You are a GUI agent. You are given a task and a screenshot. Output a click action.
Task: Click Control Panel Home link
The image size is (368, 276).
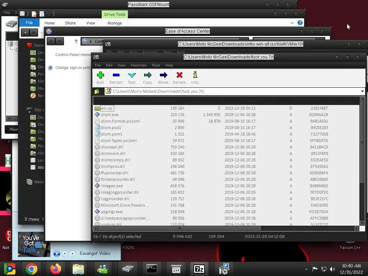(73, 55)
